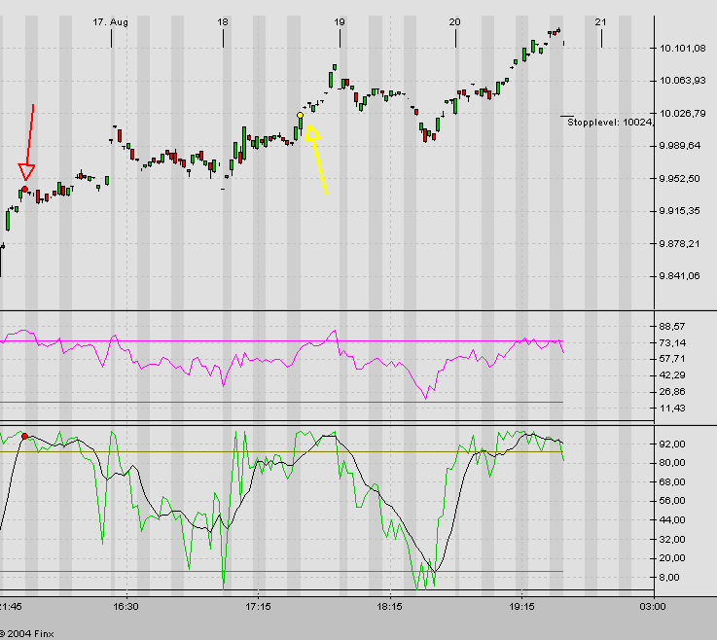The image size is (717, 640).
Task: Click the 16:30 time axis label
Action: pos(125,606)
